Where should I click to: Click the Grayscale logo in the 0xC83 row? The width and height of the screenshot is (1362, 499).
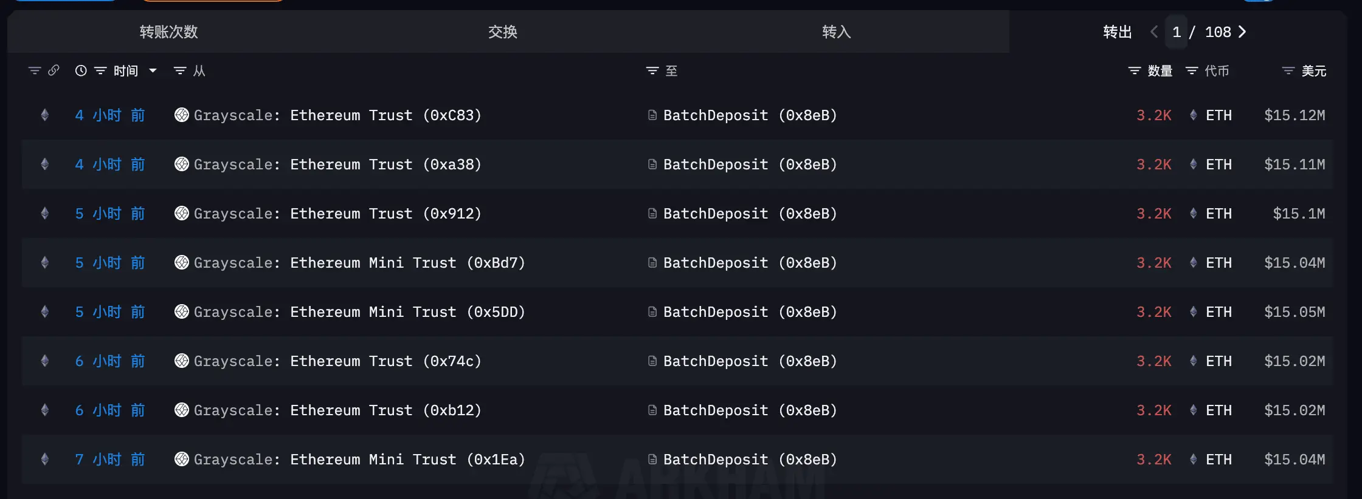pos(181,115)
